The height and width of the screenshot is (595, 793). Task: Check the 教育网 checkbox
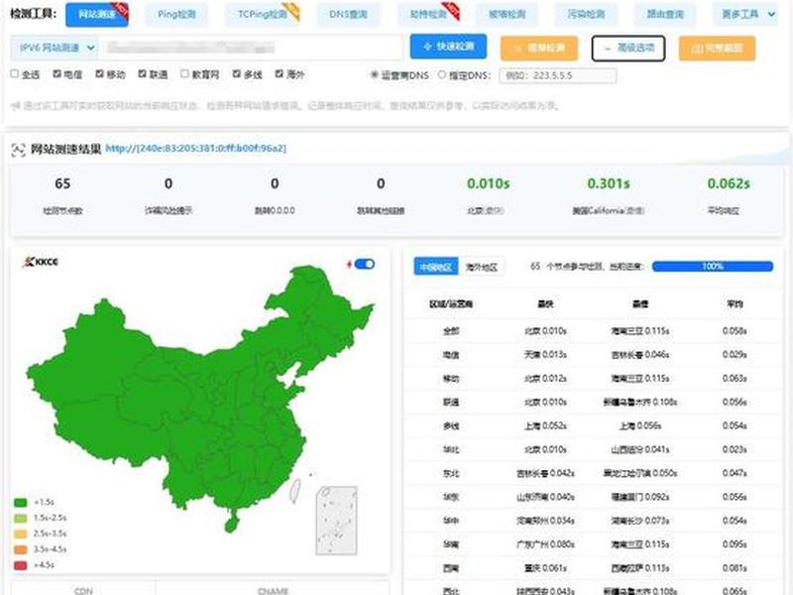pos(184,73)
